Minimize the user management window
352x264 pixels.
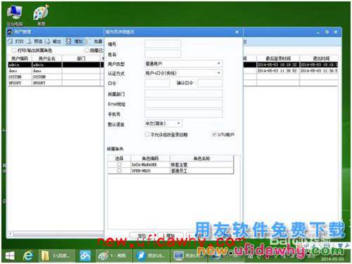tap(318, 32)
